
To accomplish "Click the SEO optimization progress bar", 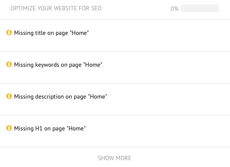I will coord(200,8).
